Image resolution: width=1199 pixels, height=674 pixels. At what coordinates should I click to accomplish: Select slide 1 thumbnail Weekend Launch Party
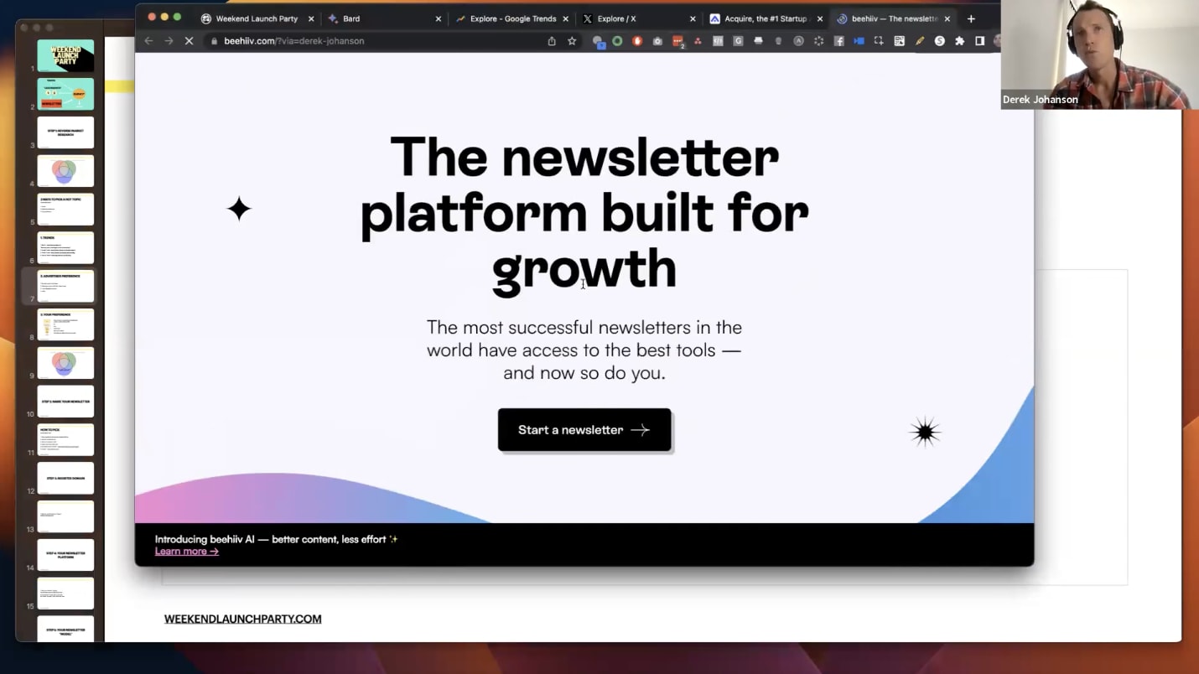(x=65, y=56)
